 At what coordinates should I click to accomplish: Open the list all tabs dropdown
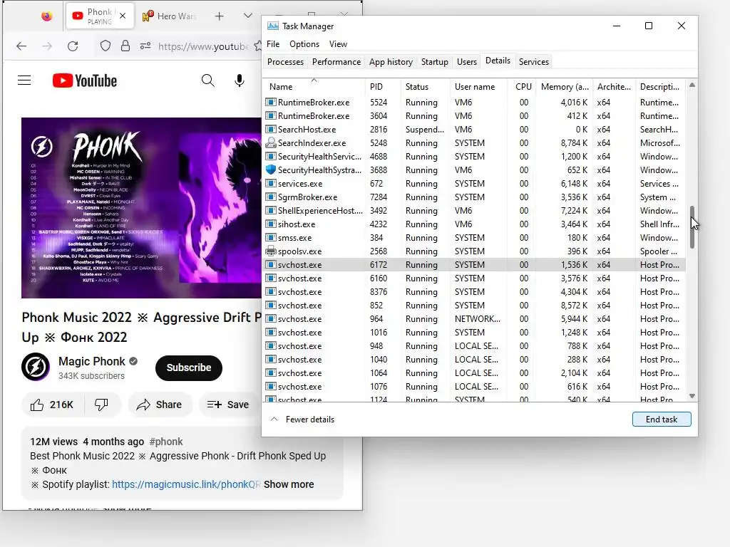[247, 16]
